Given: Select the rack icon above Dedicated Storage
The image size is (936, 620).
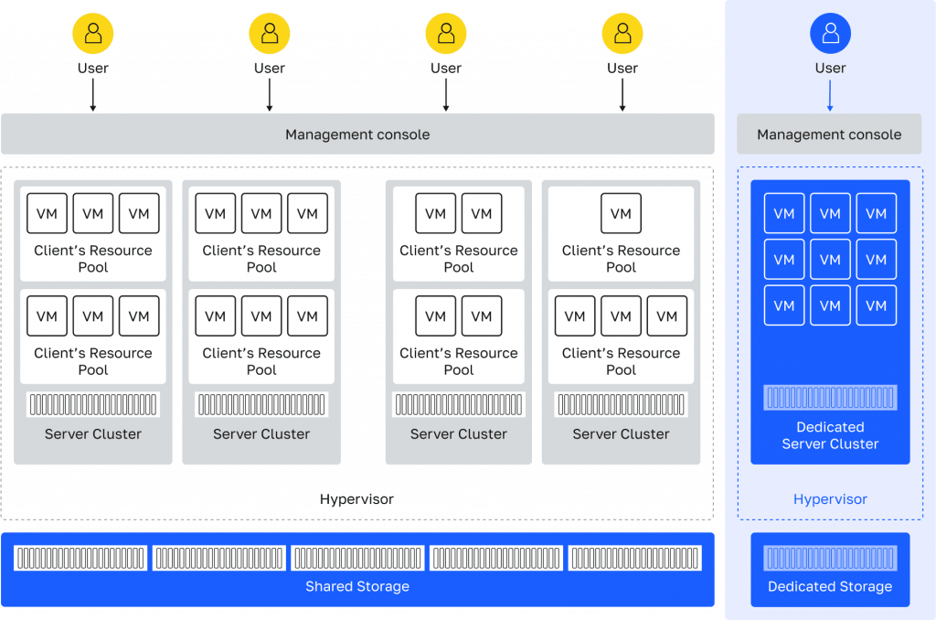Looking at the screenshot, I should (x=830, y=558).
